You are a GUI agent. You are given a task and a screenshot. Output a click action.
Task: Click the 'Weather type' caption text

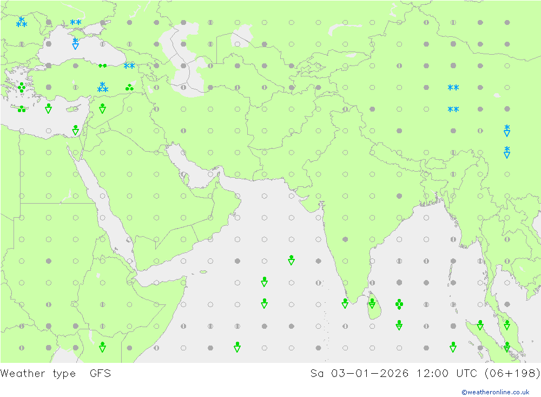click(x=38, y=374)
